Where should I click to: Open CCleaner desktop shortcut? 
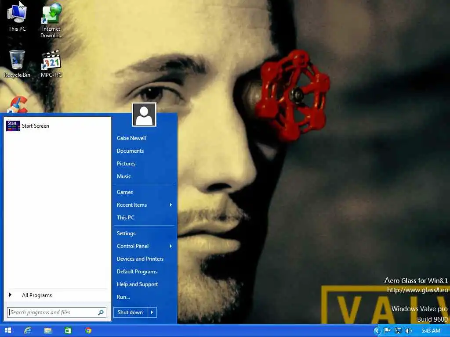(18, 104)
